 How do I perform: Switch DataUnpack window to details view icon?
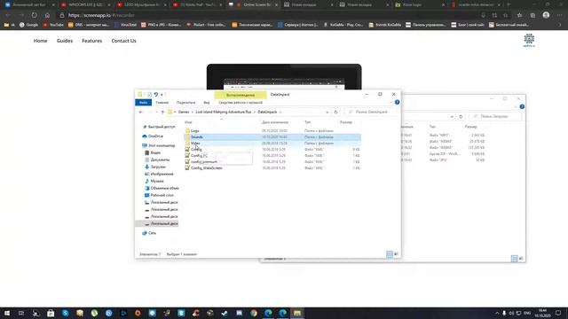click(x=390, y=254)
